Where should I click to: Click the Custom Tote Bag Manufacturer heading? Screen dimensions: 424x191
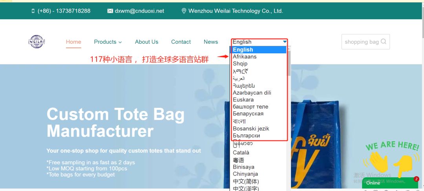click(116, 123)
